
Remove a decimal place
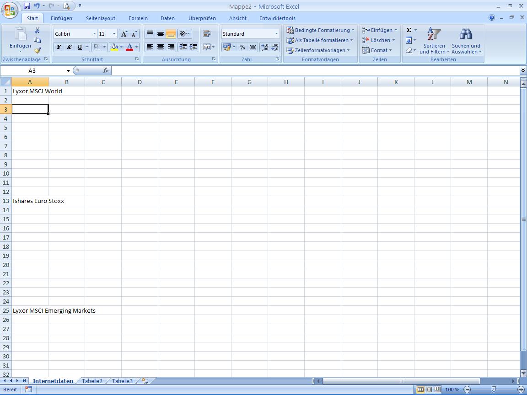pyautogui.click(x=275, y=47)
